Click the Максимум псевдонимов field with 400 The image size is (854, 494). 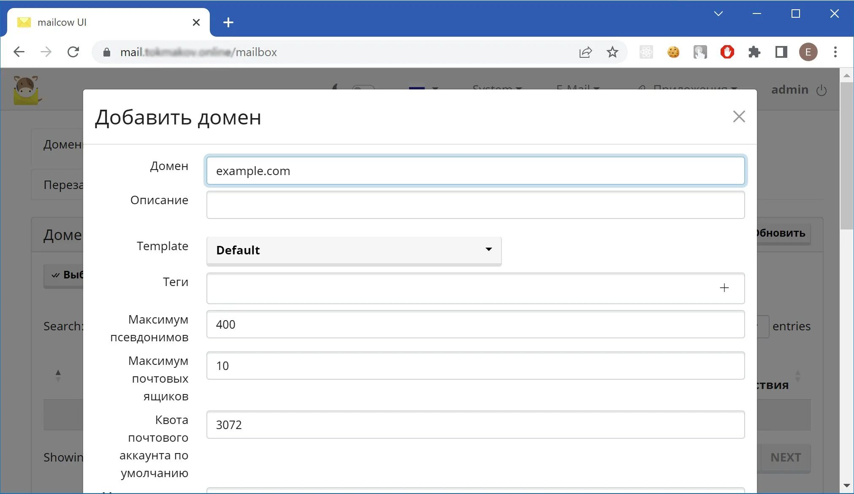coord(475,324)
